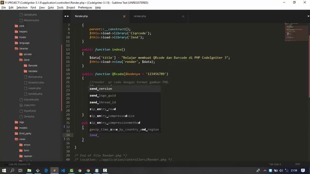
Task: Open the View menu
Action: click(42, 8)
